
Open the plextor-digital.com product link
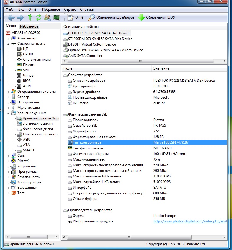point(190,221)
